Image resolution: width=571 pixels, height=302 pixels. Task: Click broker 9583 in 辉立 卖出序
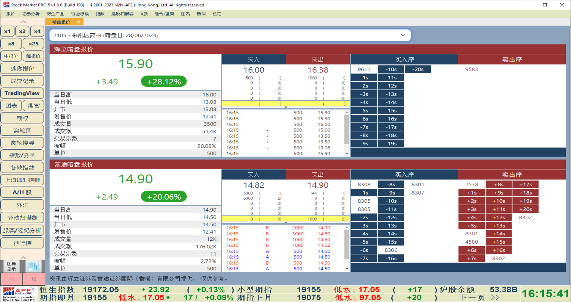(x=472, y=69)
